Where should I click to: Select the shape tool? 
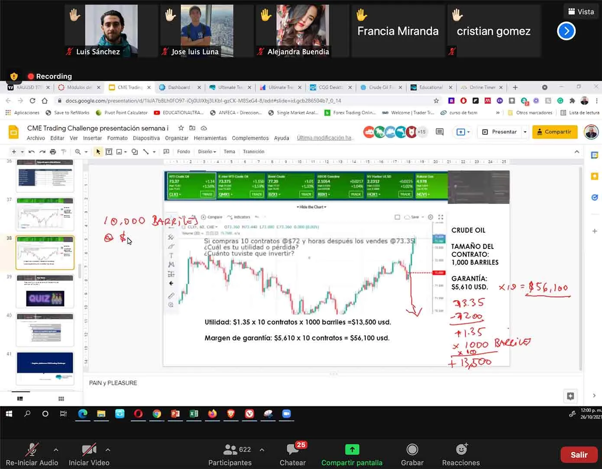coord(135,152)
